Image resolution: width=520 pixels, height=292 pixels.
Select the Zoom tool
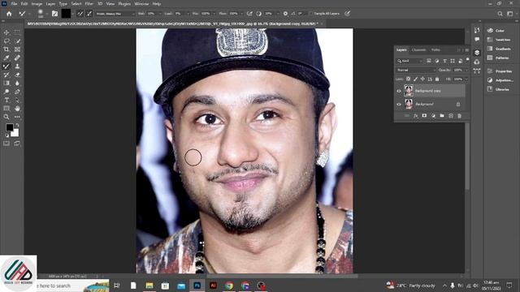[x=6, y=117]
